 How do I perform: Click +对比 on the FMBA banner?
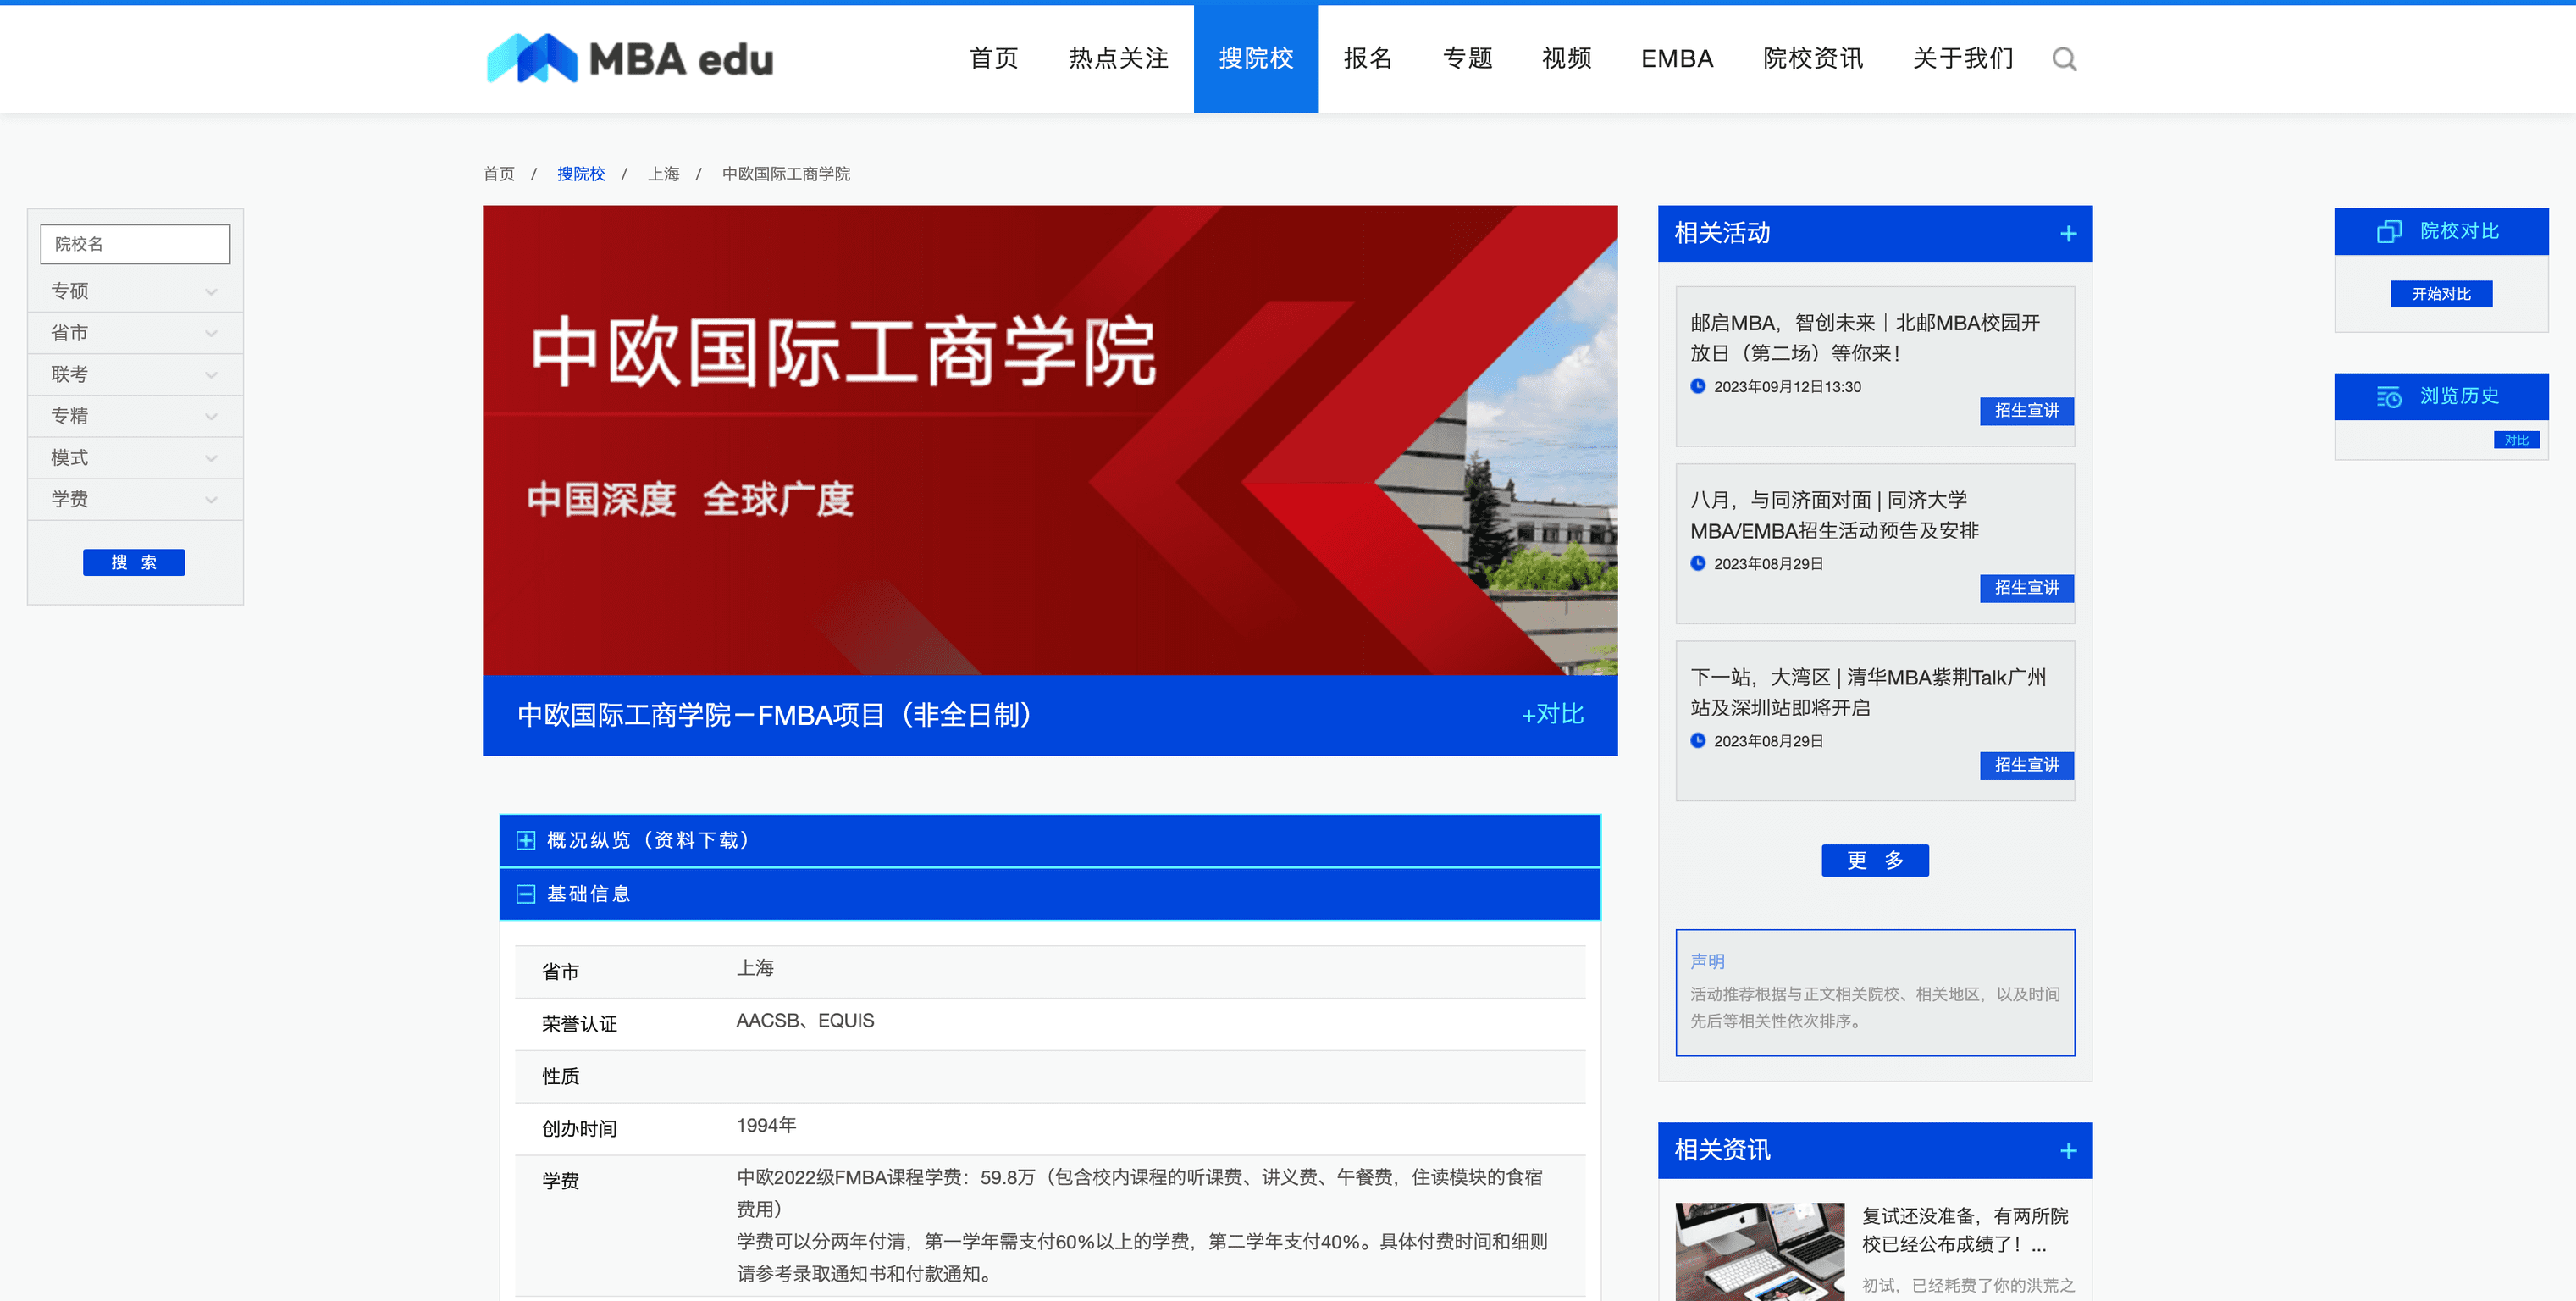tap(1552, 715)
